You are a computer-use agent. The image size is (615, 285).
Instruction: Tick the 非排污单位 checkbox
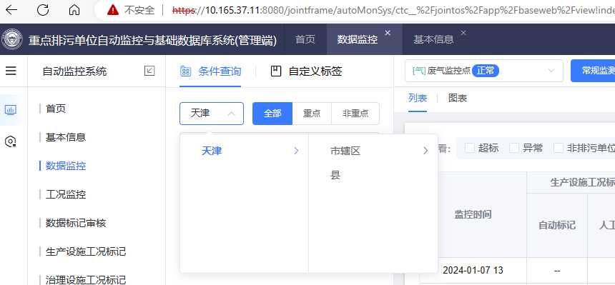click(559, 148)
